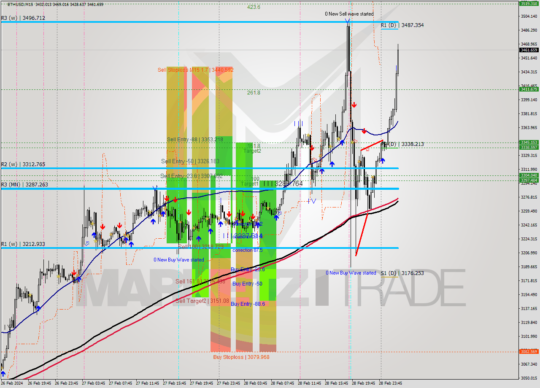
Task: Click 27 Feb 19:45 on time axis
Action: (201, 383)
